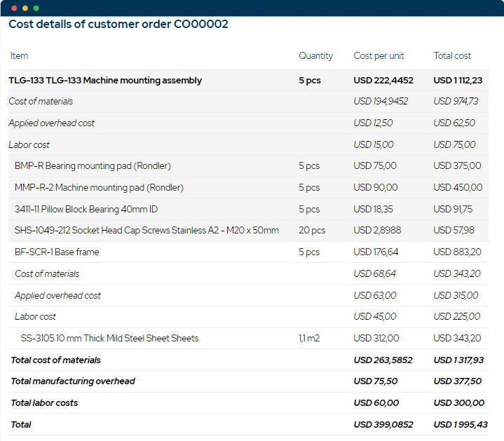Click the 'USD 63,00' overhead cost
The width and height of the screenshot is (504, 441).
coord(375,295)
